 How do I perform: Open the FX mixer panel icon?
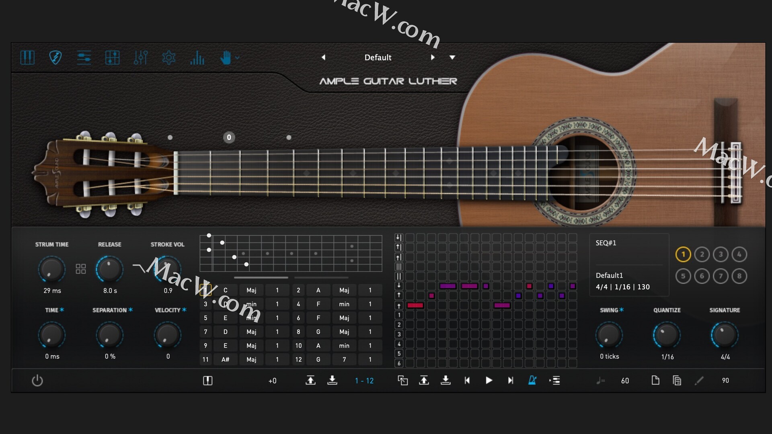pos(112,57)
